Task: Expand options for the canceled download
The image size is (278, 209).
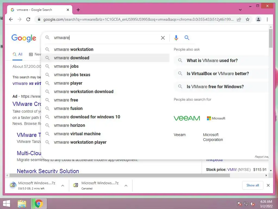Action: pos(126,186)
